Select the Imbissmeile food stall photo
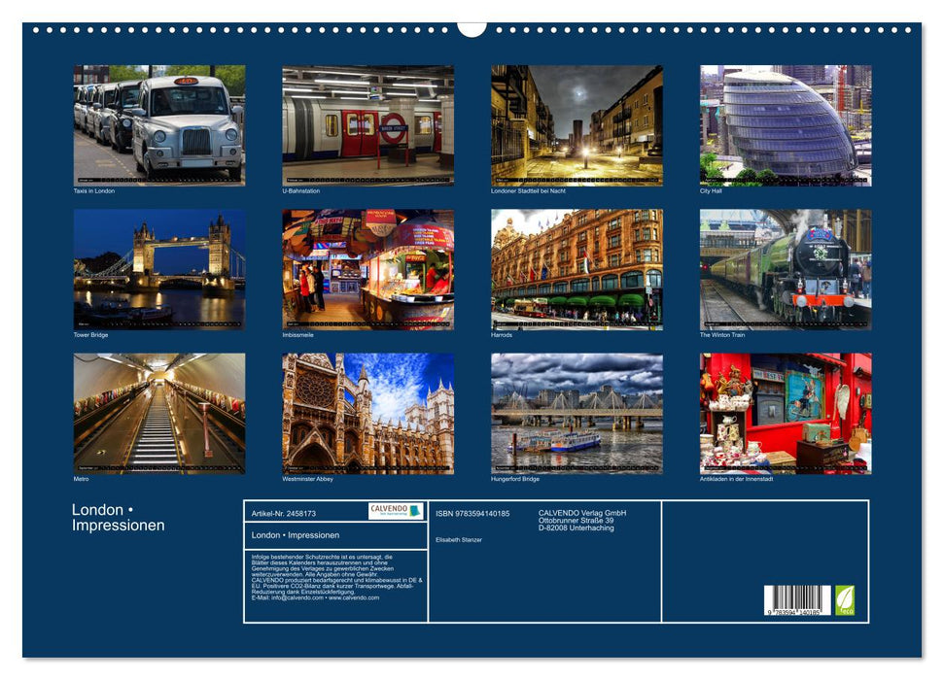Viewport: 944px width, 680px height. point(367,269)
